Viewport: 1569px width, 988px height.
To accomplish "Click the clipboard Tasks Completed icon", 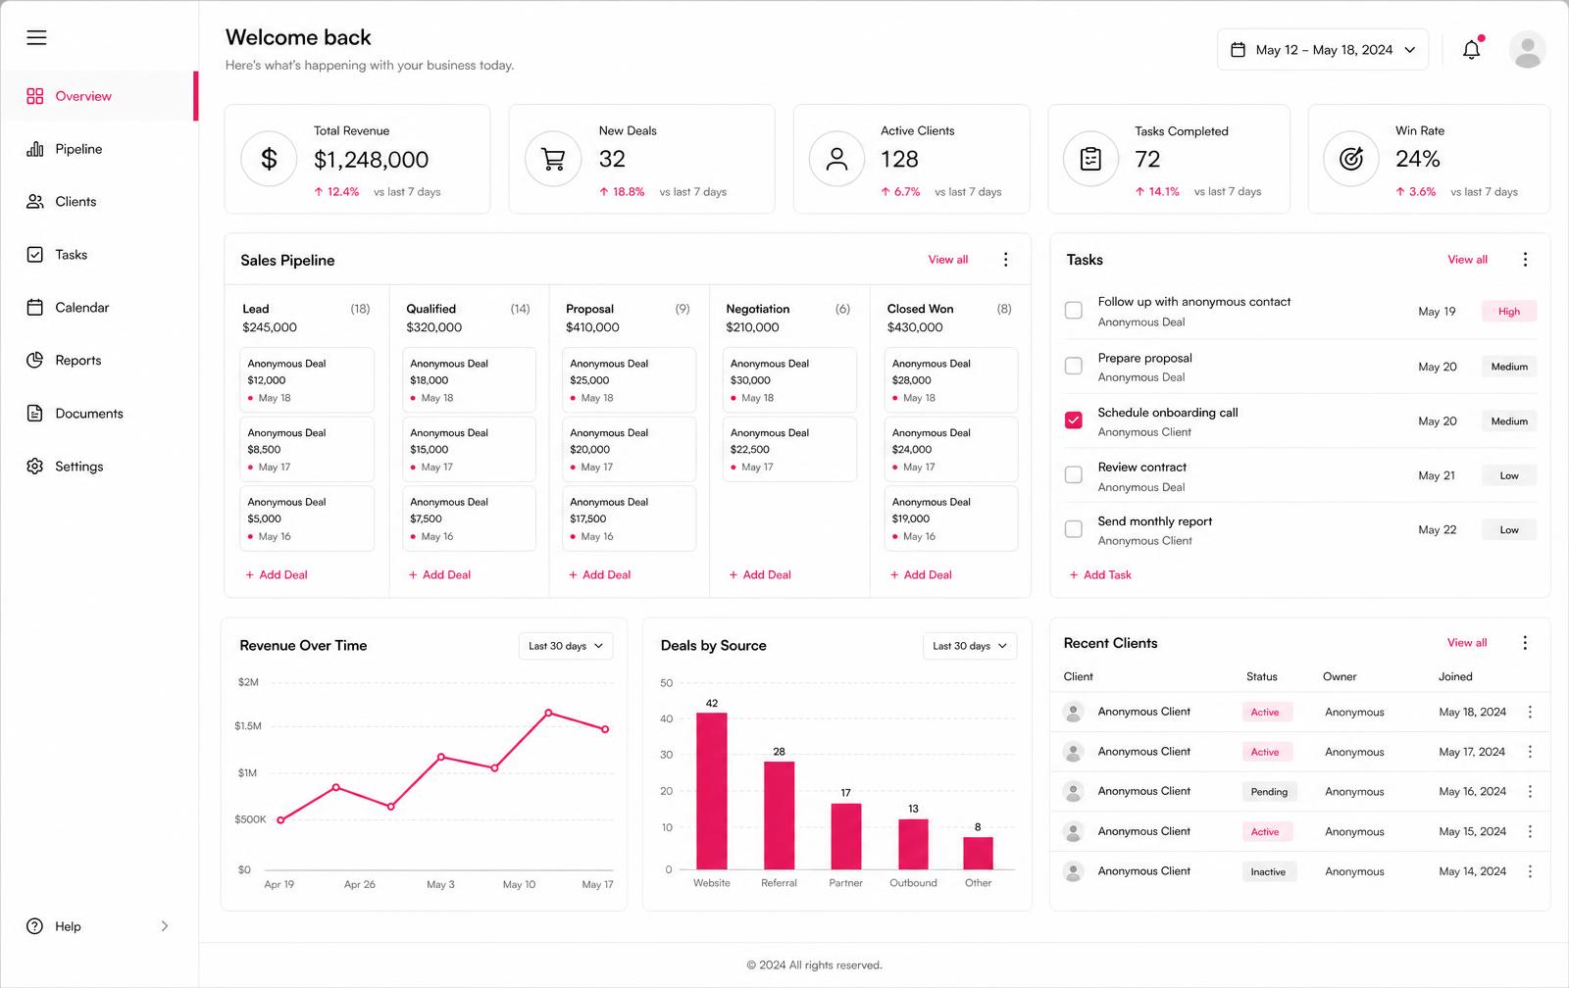I will (x=1090, y=159).
